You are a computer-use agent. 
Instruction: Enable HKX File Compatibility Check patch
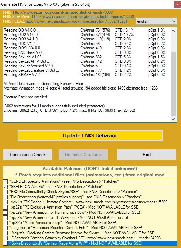click(5, 192)
